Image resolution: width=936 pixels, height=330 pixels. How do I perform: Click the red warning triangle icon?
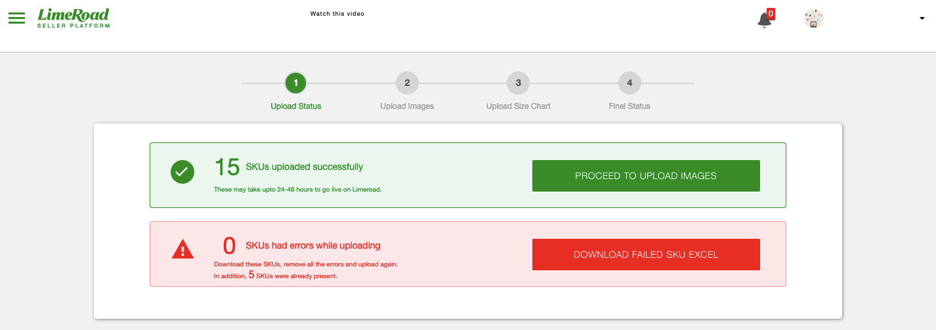(x=182, y=249)
